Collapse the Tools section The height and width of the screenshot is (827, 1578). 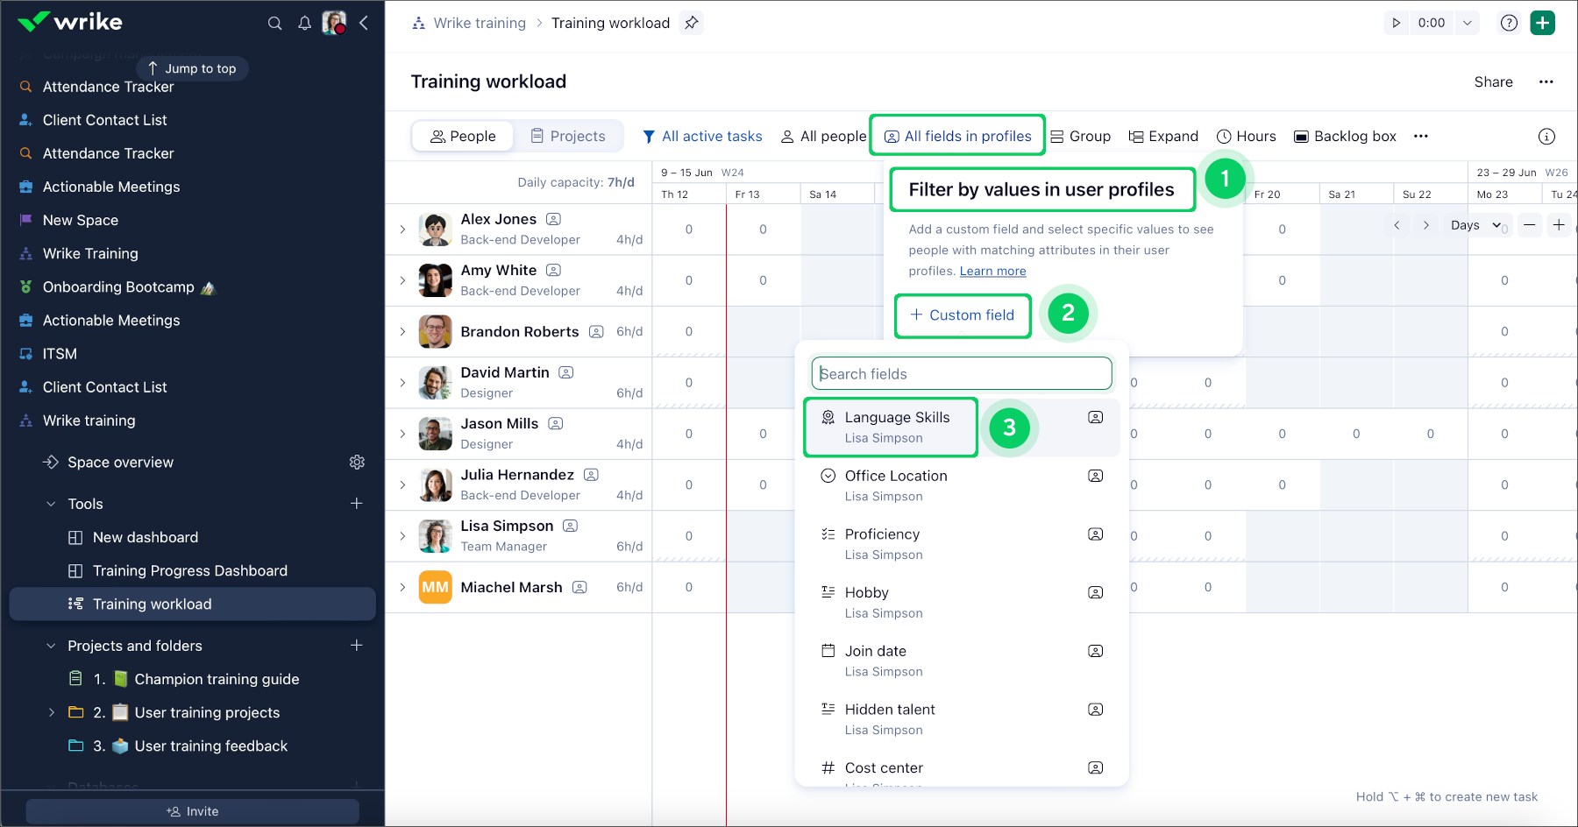click(x=51, y=504)
